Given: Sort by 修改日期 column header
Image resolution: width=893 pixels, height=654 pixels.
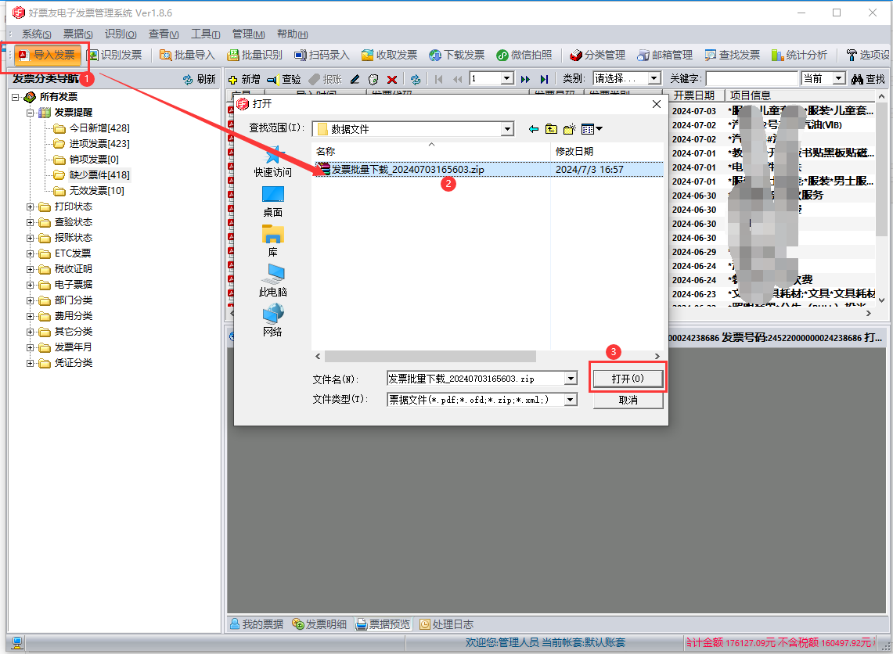Looking at the screenshot, I should tap(574, 152).
